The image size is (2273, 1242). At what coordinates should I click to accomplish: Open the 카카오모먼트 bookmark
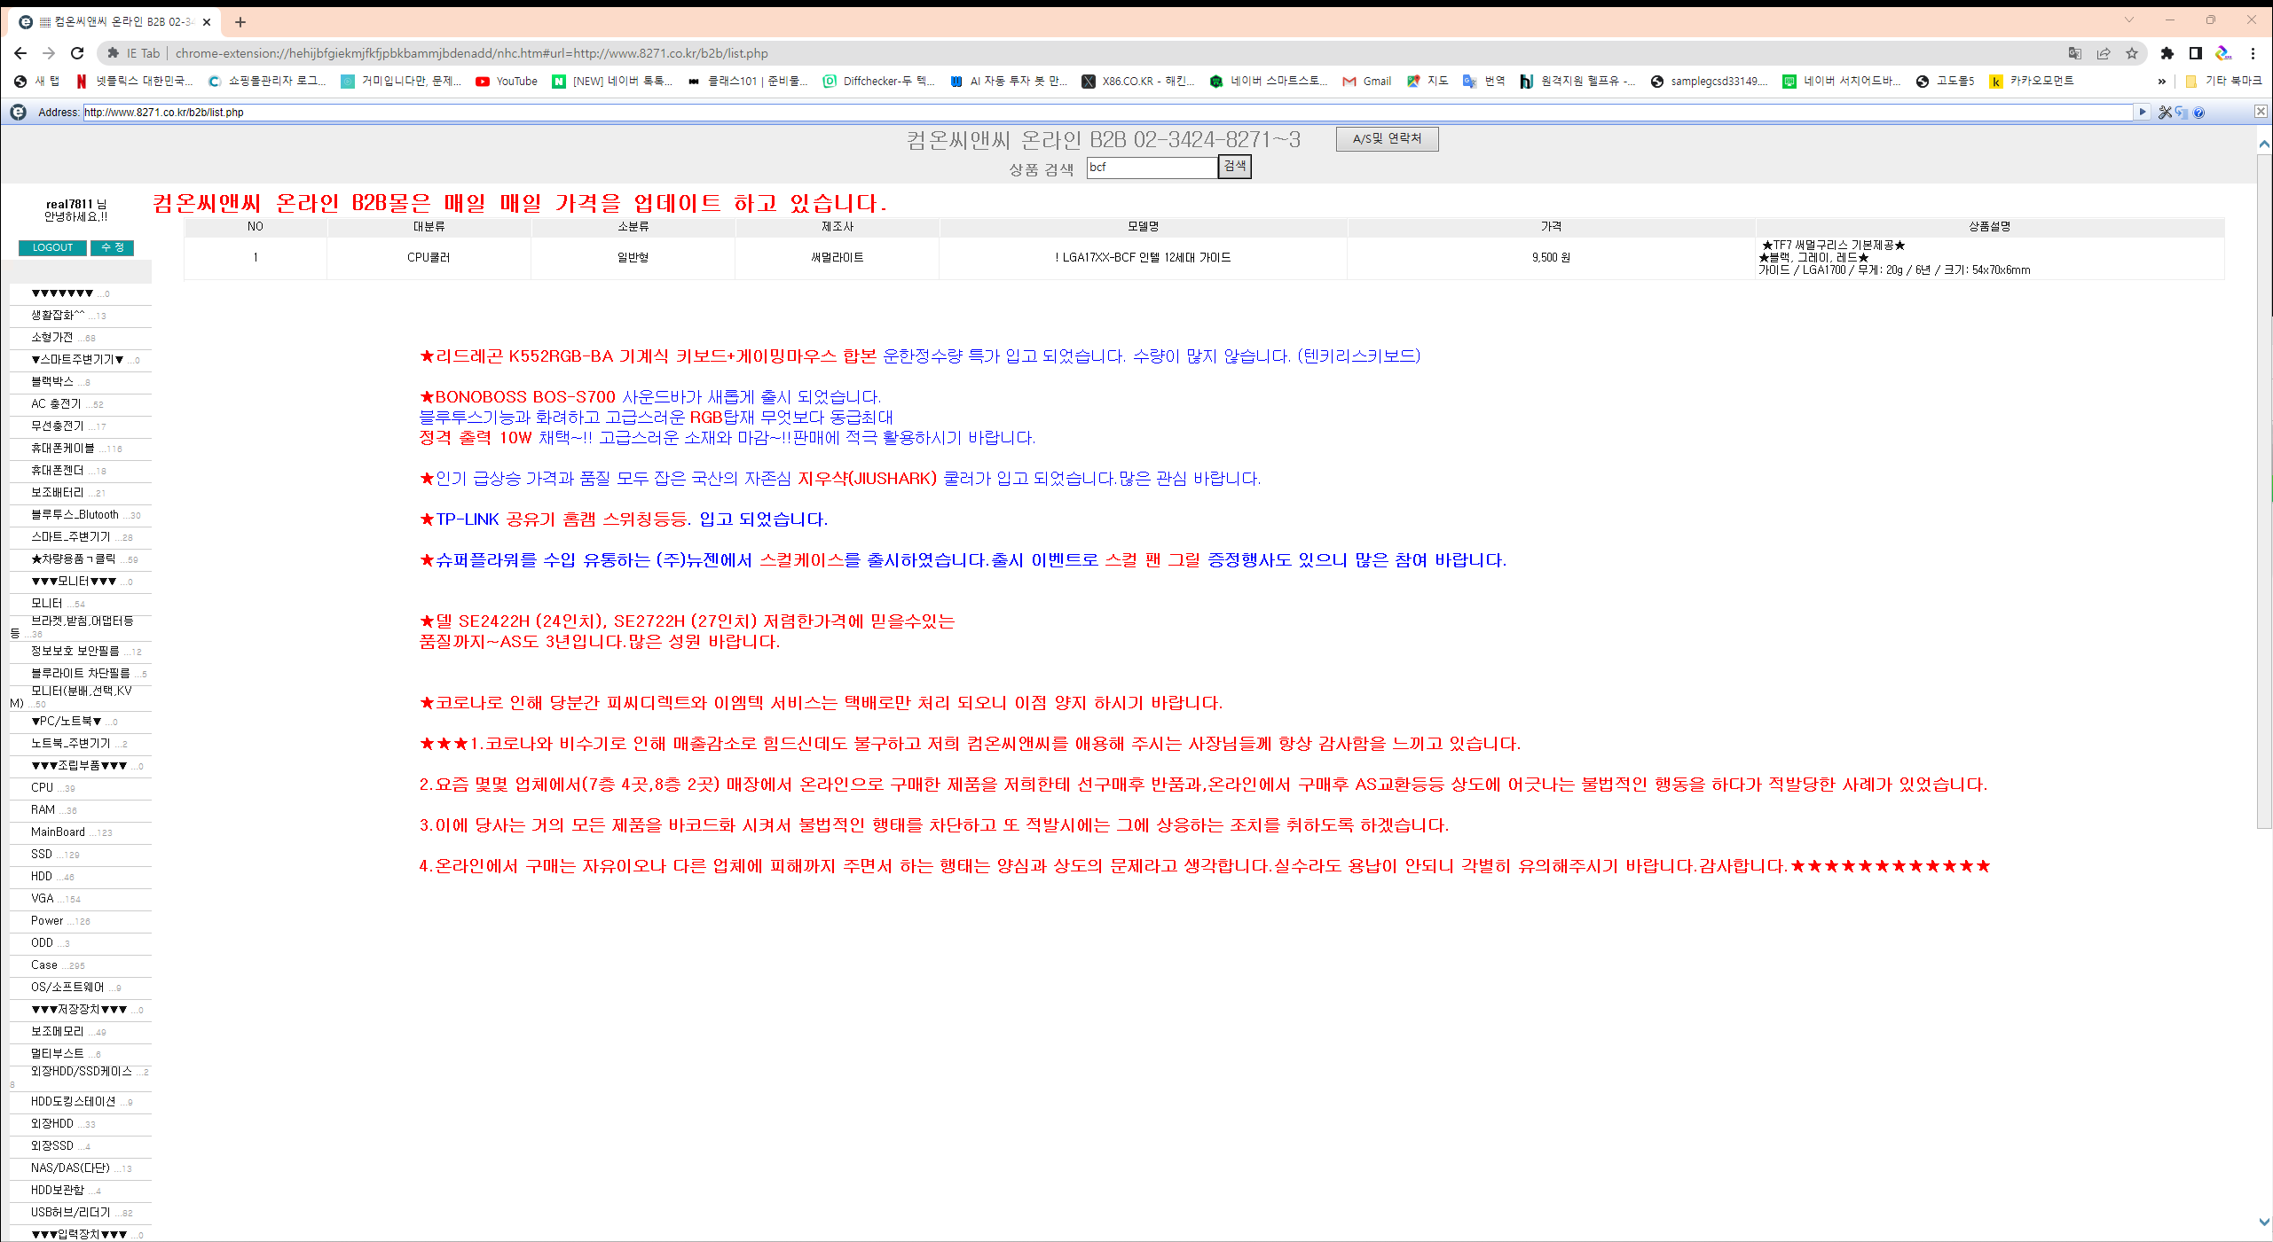coord(2032,81)
